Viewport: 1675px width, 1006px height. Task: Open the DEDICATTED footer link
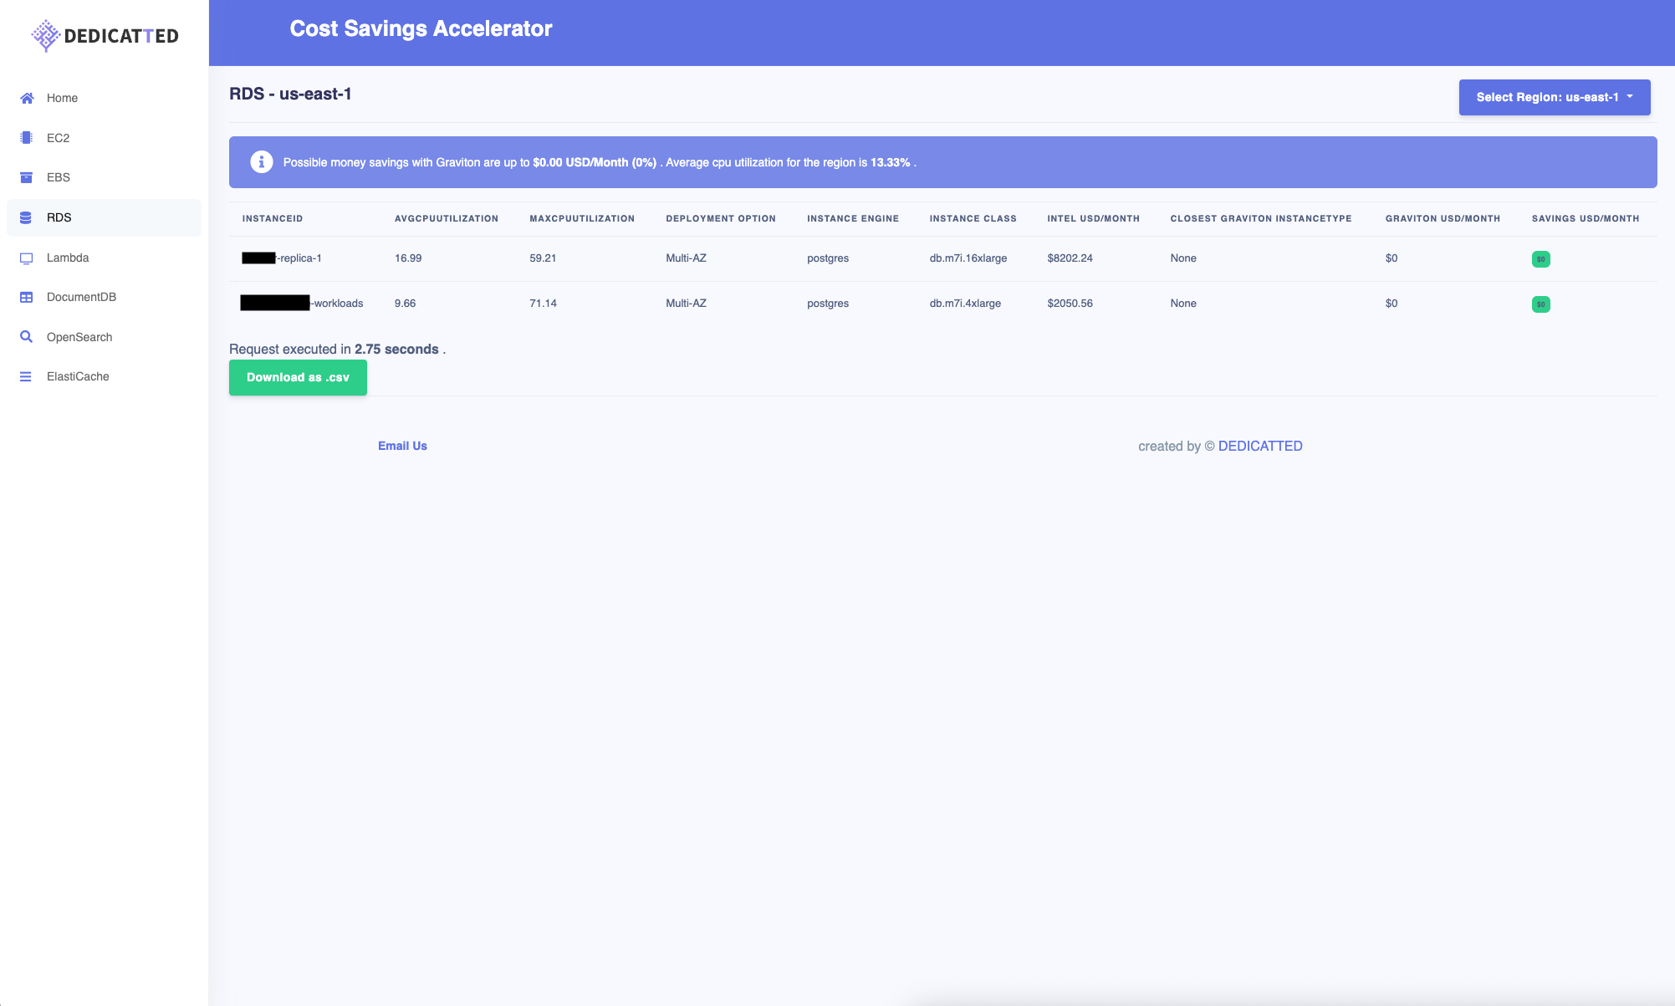tap(1260, 446)
